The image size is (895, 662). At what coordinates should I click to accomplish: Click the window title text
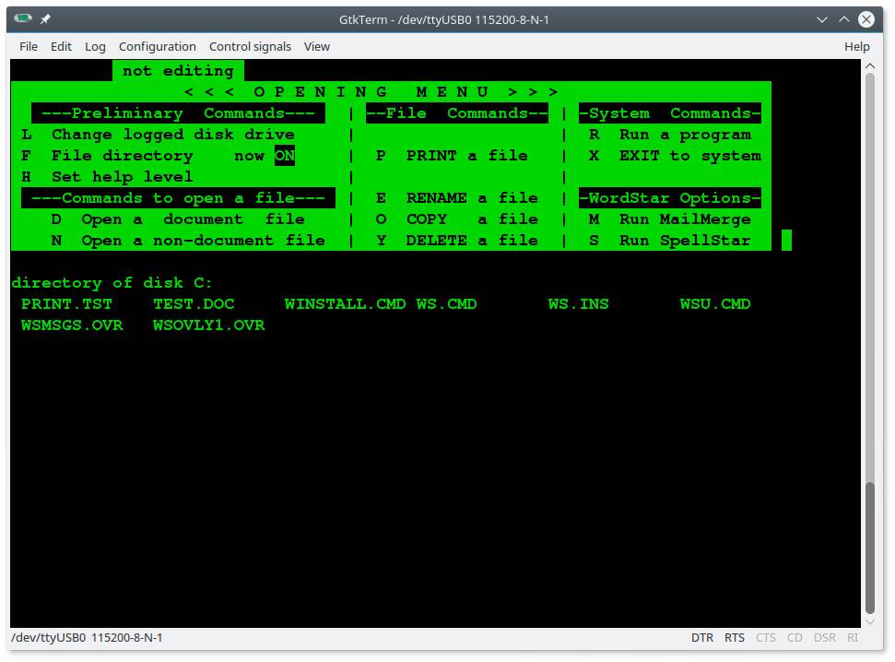[x=444, y=19]
